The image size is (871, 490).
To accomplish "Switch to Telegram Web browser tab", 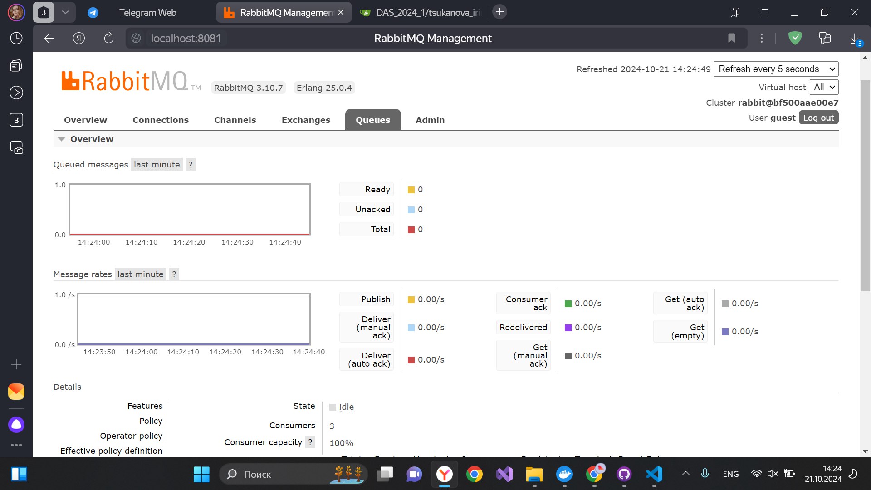I will tap(147, 13).
